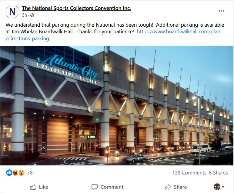Screen dimensions: 234x193
Task: Open the Atlantic City Convention Center photo
Action: [117, 105]
